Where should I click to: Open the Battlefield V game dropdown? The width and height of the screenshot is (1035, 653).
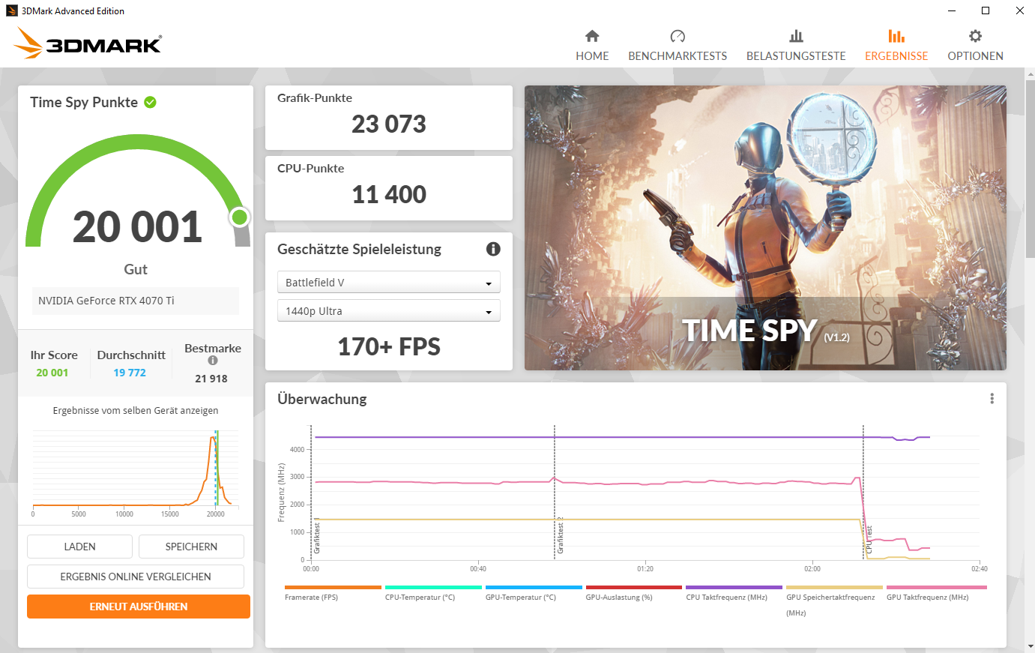coord(388,282)
